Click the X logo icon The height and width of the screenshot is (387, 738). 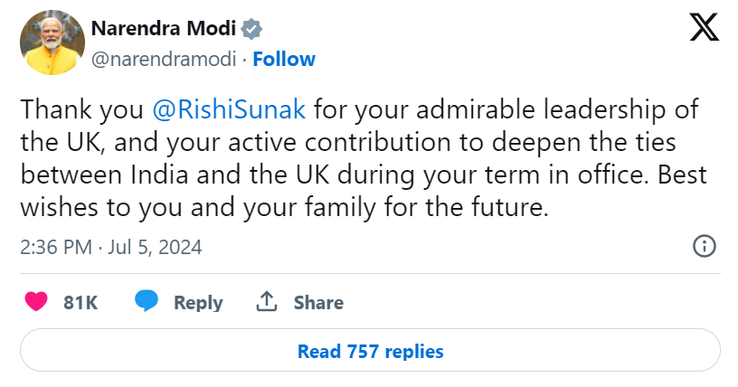[x=705, y=29]
